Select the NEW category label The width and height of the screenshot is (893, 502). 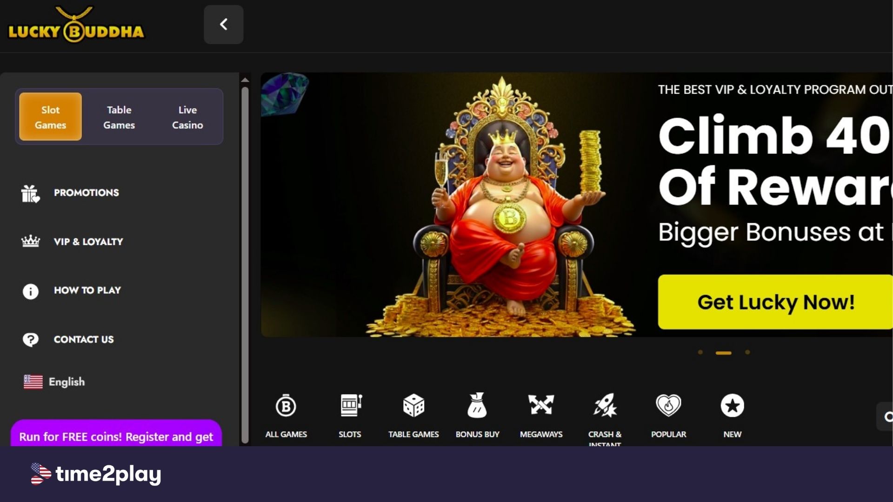tap(733, 434)
